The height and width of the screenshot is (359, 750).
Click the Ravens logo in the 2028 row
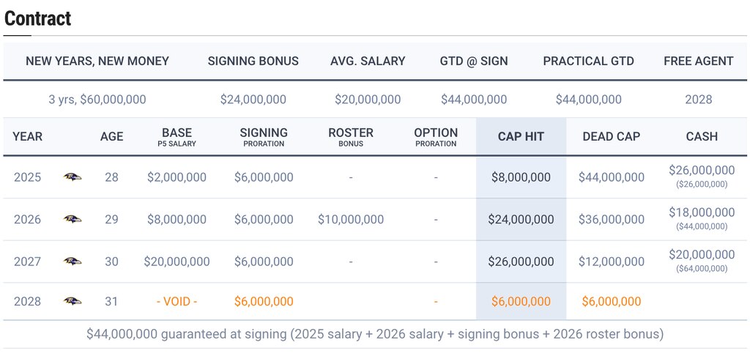[x=73, y=301]
